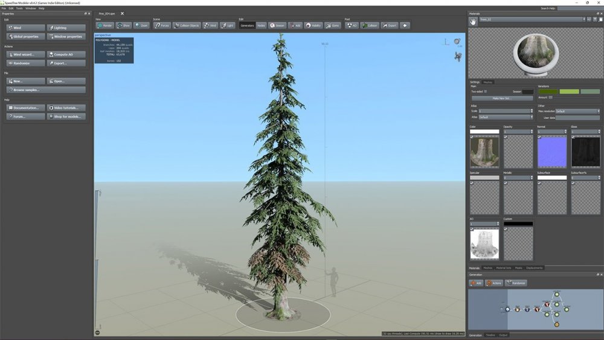604x340 pixels.
Task: Switch to the Meshes tab below the material maps
Action: click(x=487, y=268)
